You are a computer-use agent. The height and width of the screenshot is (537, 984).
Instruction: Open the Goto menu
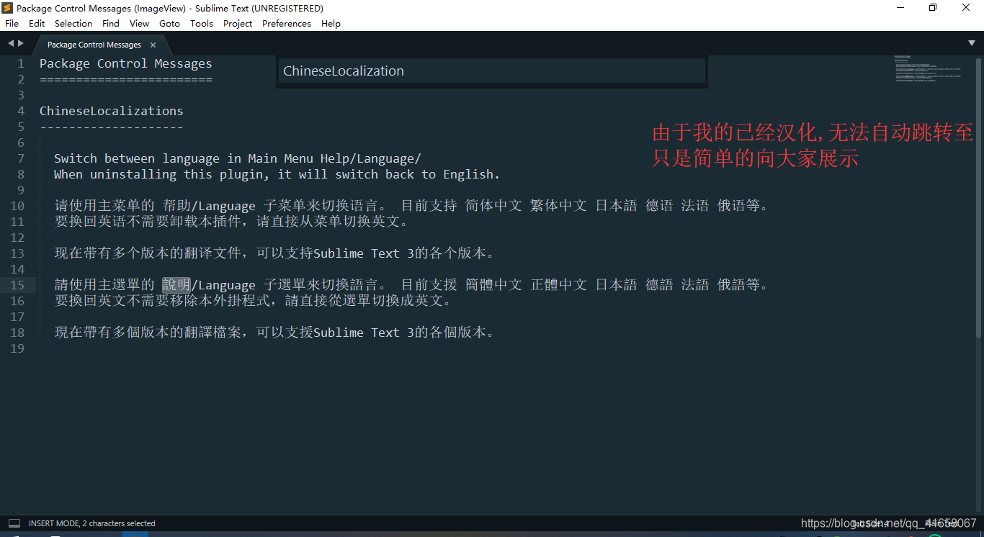pyautogui.click(x=170, y=23)
